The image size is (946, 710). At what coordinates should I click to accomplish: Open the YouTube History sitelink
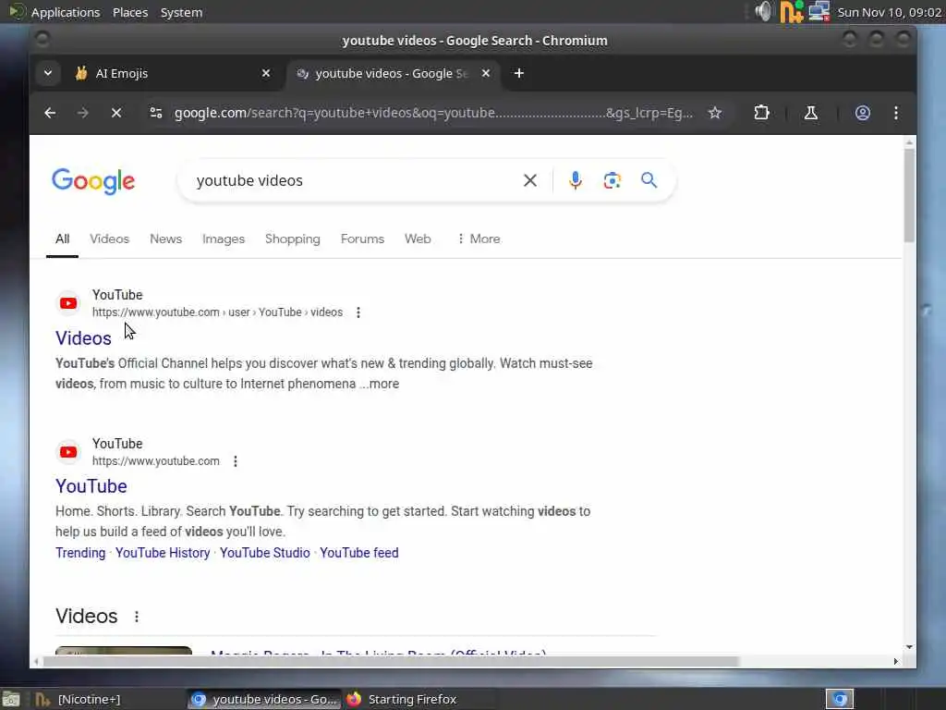pyautogui.click(x=163, y=553)
